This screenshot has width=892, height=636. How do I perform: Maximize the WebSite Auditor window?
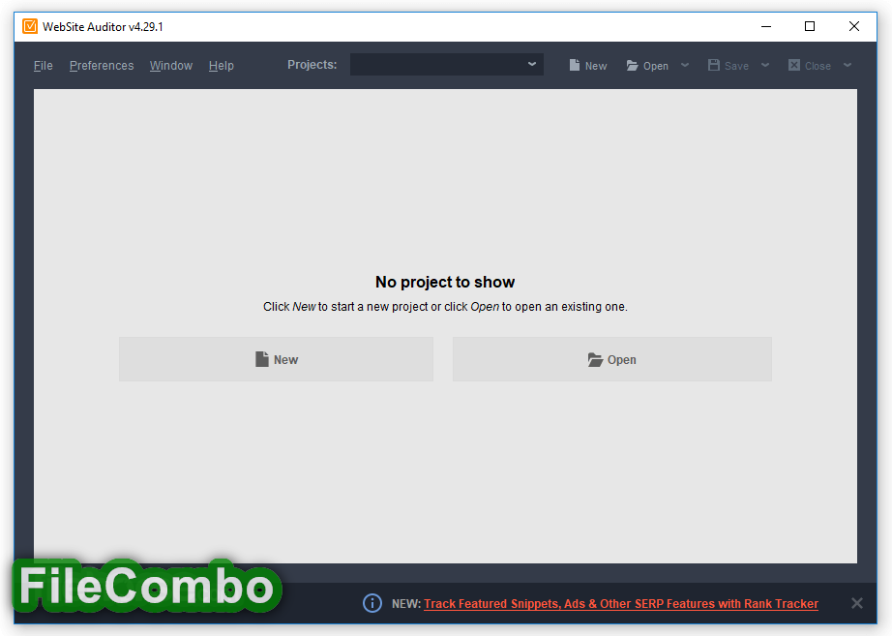tap(810, 26)
